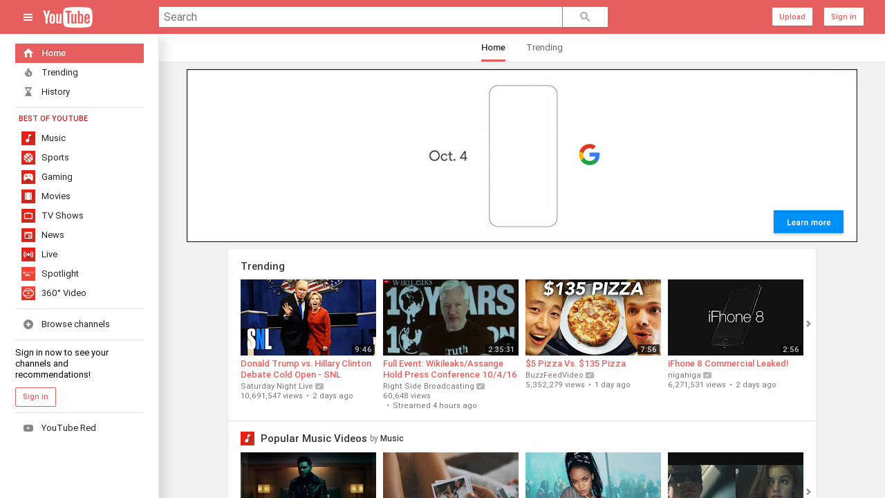Screen dimensions: 885x498
Task: Select Trending in the sidebar
Action: pyautogui.click(x=80, y=73)
